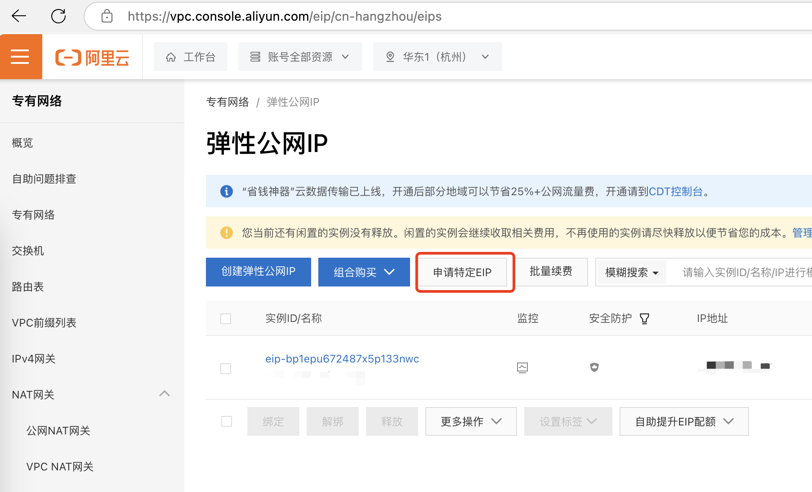Reload the page with refresh icon
Screen dimensions: 812x492
58,16
